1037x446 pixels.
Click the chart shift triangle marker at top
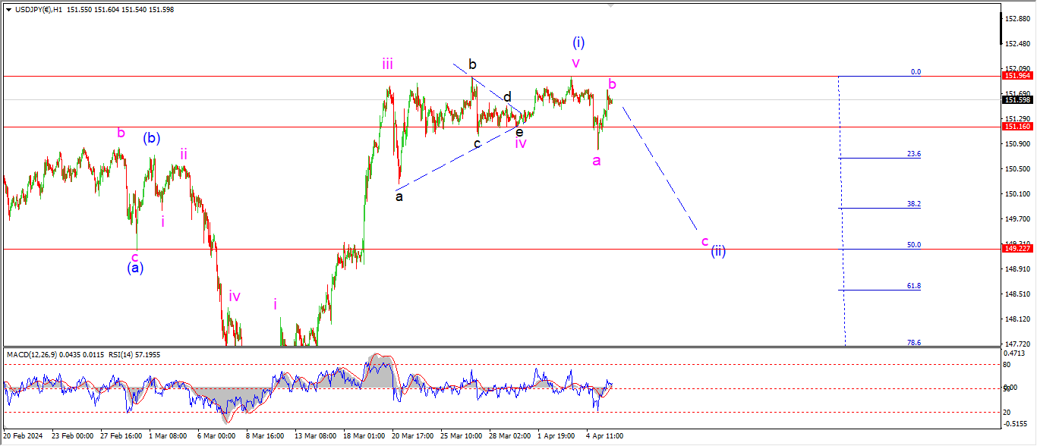pos(610,5)
